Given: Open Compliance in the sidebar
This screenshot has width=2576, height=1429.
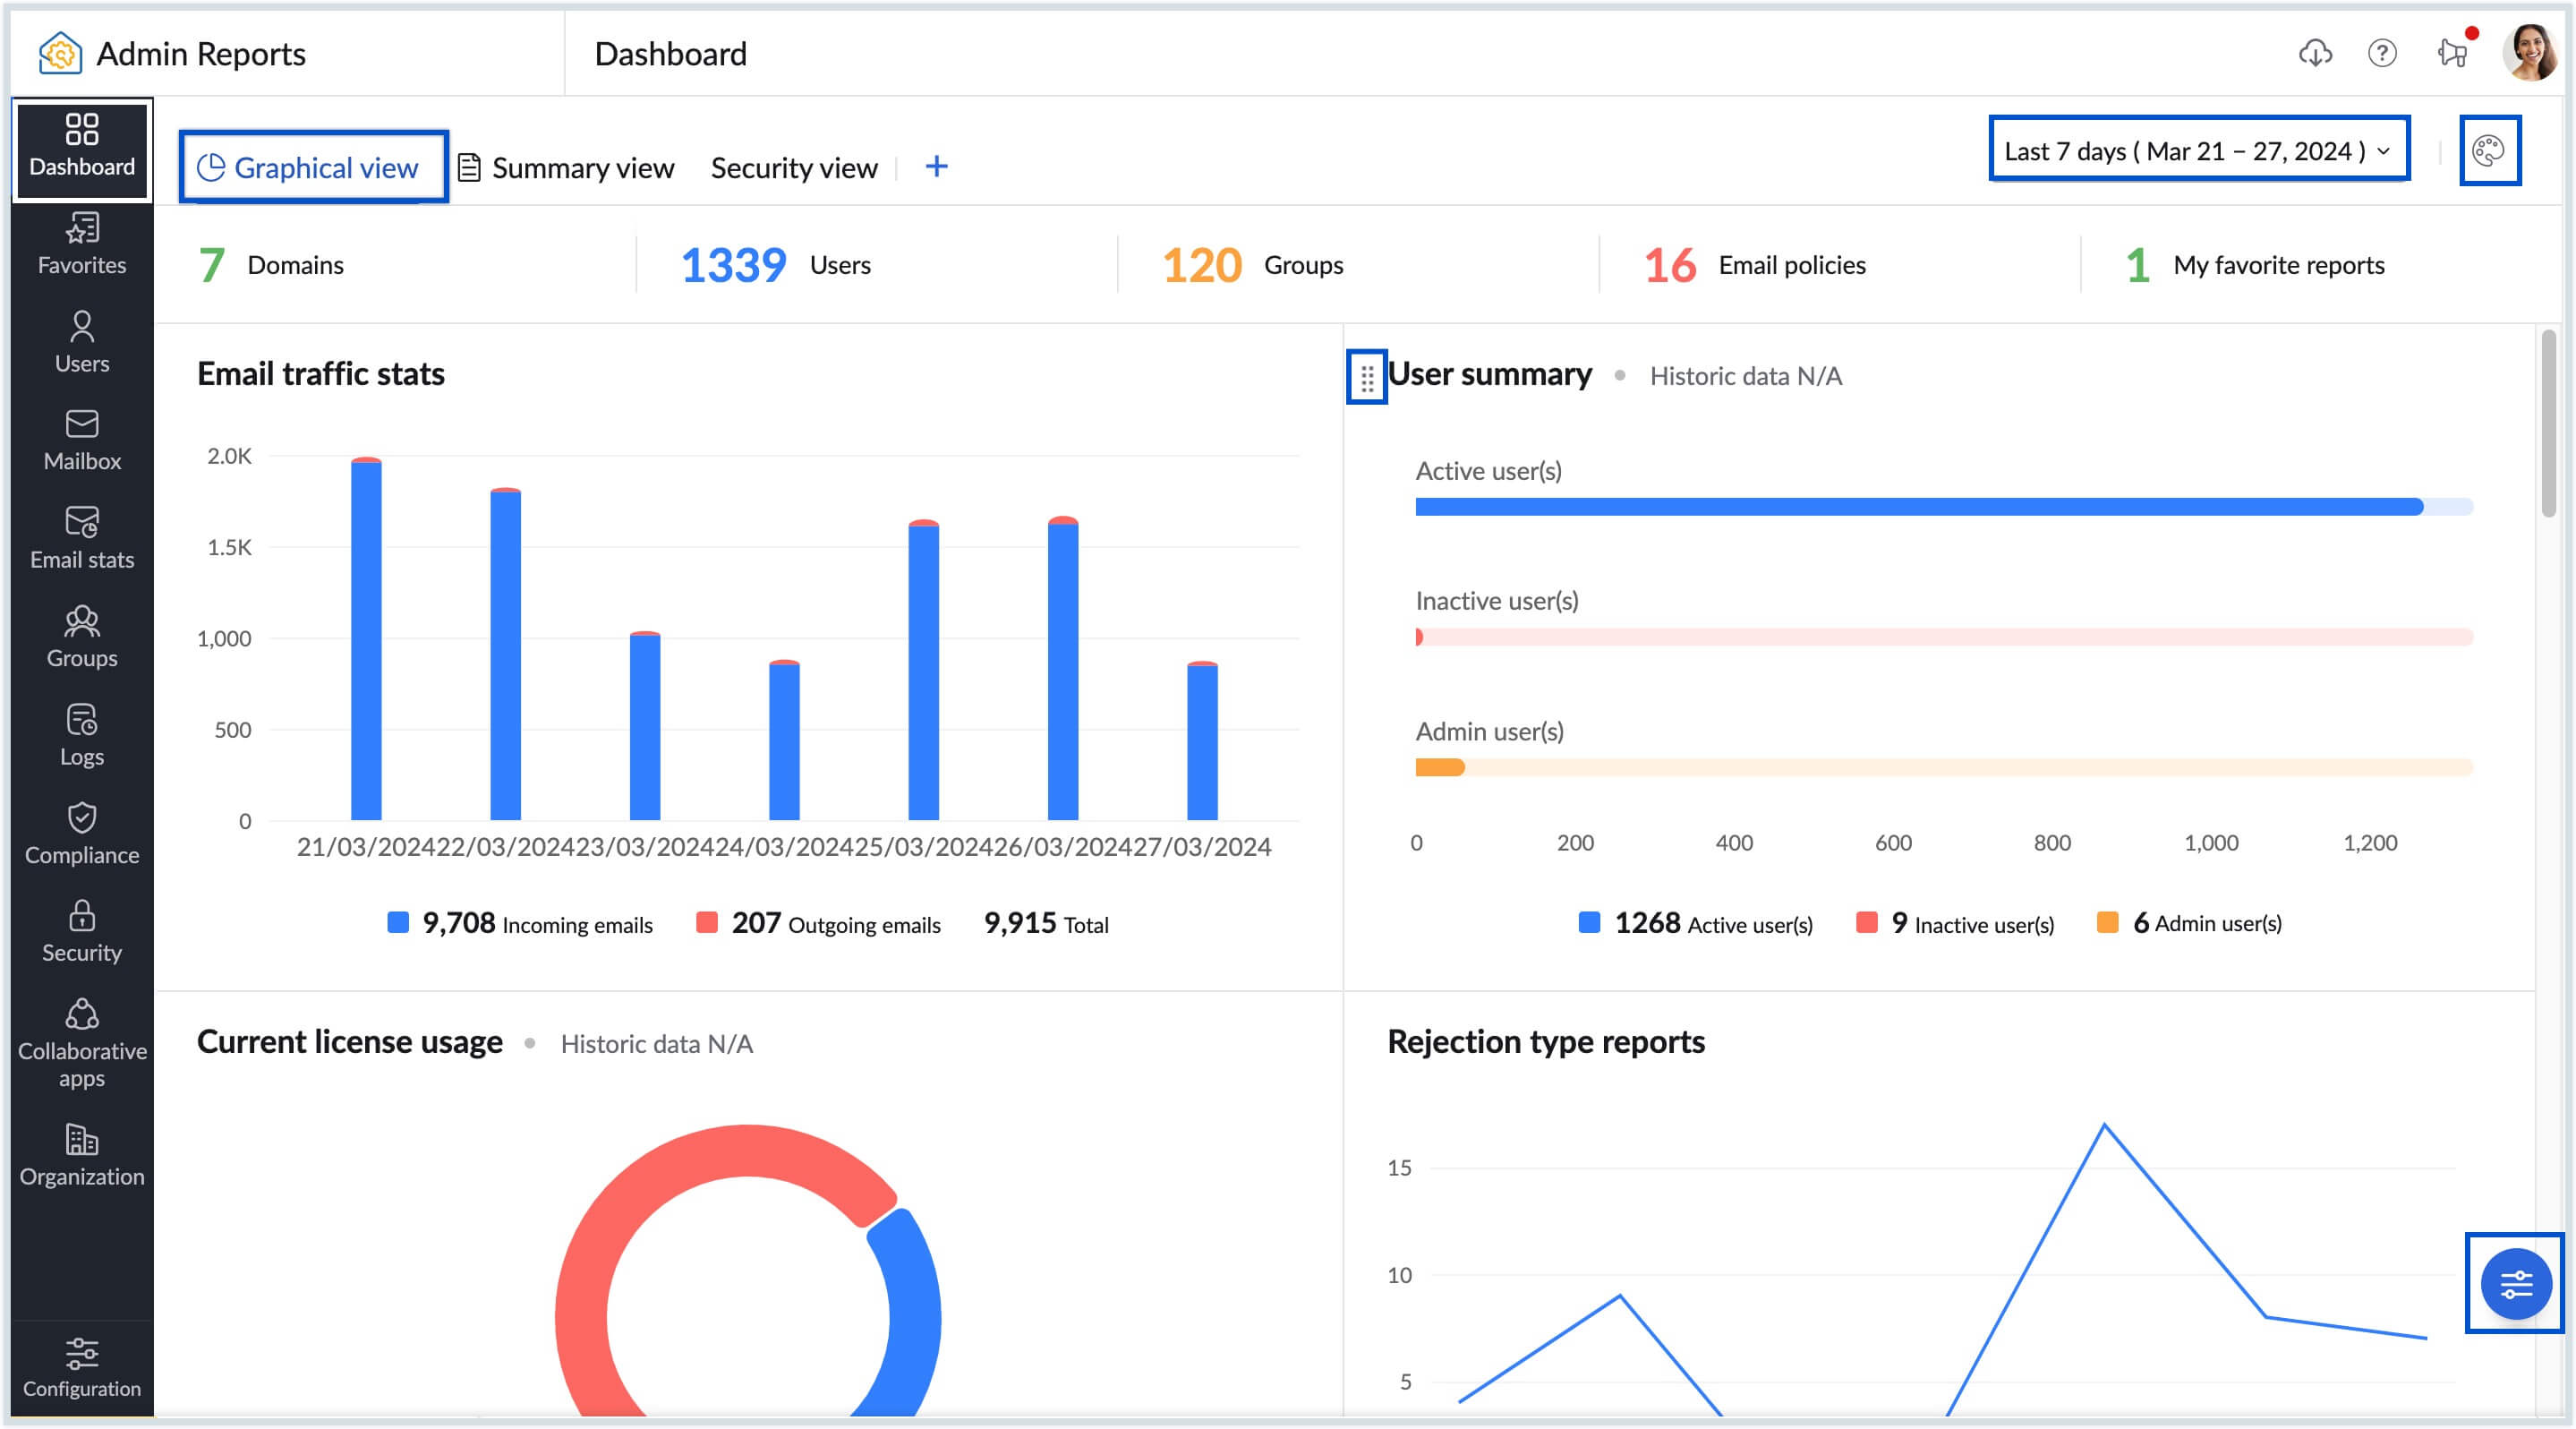Looking at the screenshot, I should click(x=82, y=834).
